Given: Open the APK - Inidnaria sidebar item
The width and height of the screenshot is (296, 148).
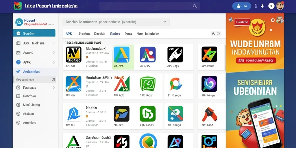Looking at the screenshot, I should 36,43.
